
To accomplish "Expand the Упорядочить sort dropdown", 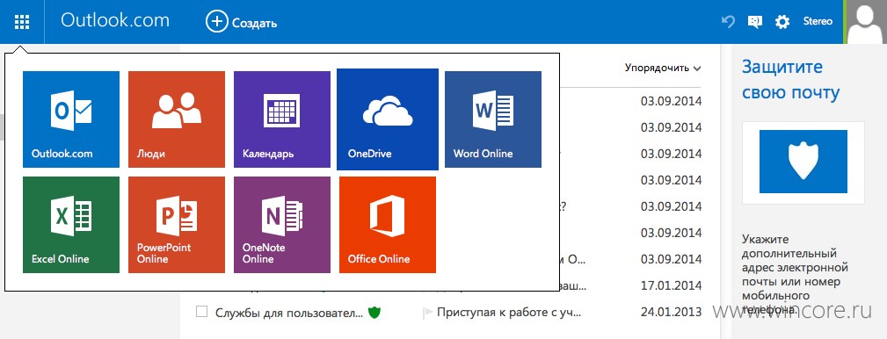I will point(663,68).
